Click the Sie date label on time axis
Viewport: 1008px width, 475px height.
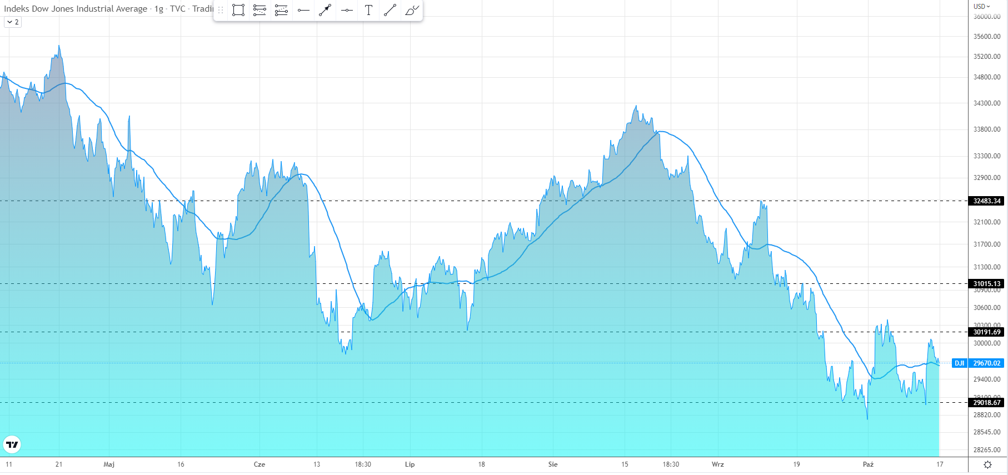[553, 464]
